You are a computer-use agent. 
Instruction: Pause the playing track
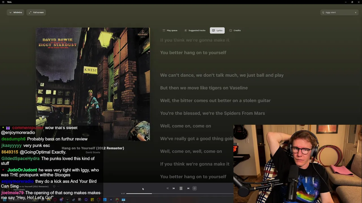point(181,188)
